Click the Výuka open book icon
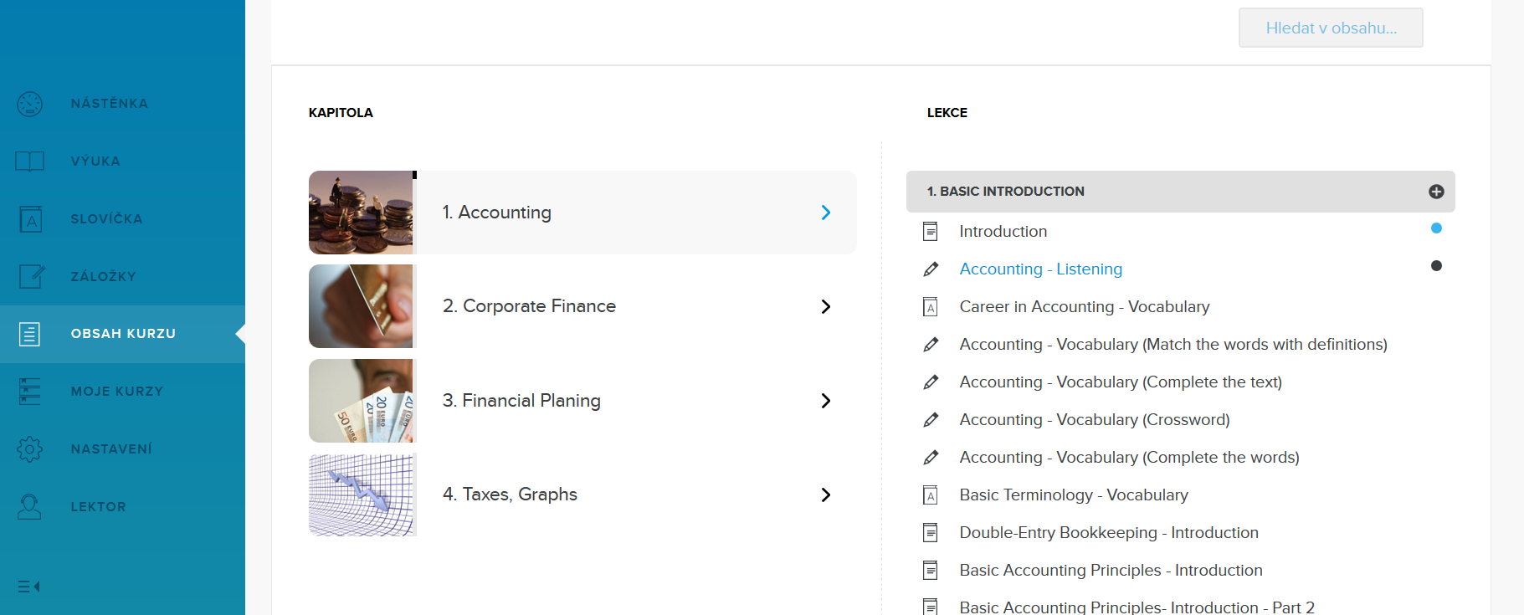The image size is (1524, 615). [x=30, y=161]
